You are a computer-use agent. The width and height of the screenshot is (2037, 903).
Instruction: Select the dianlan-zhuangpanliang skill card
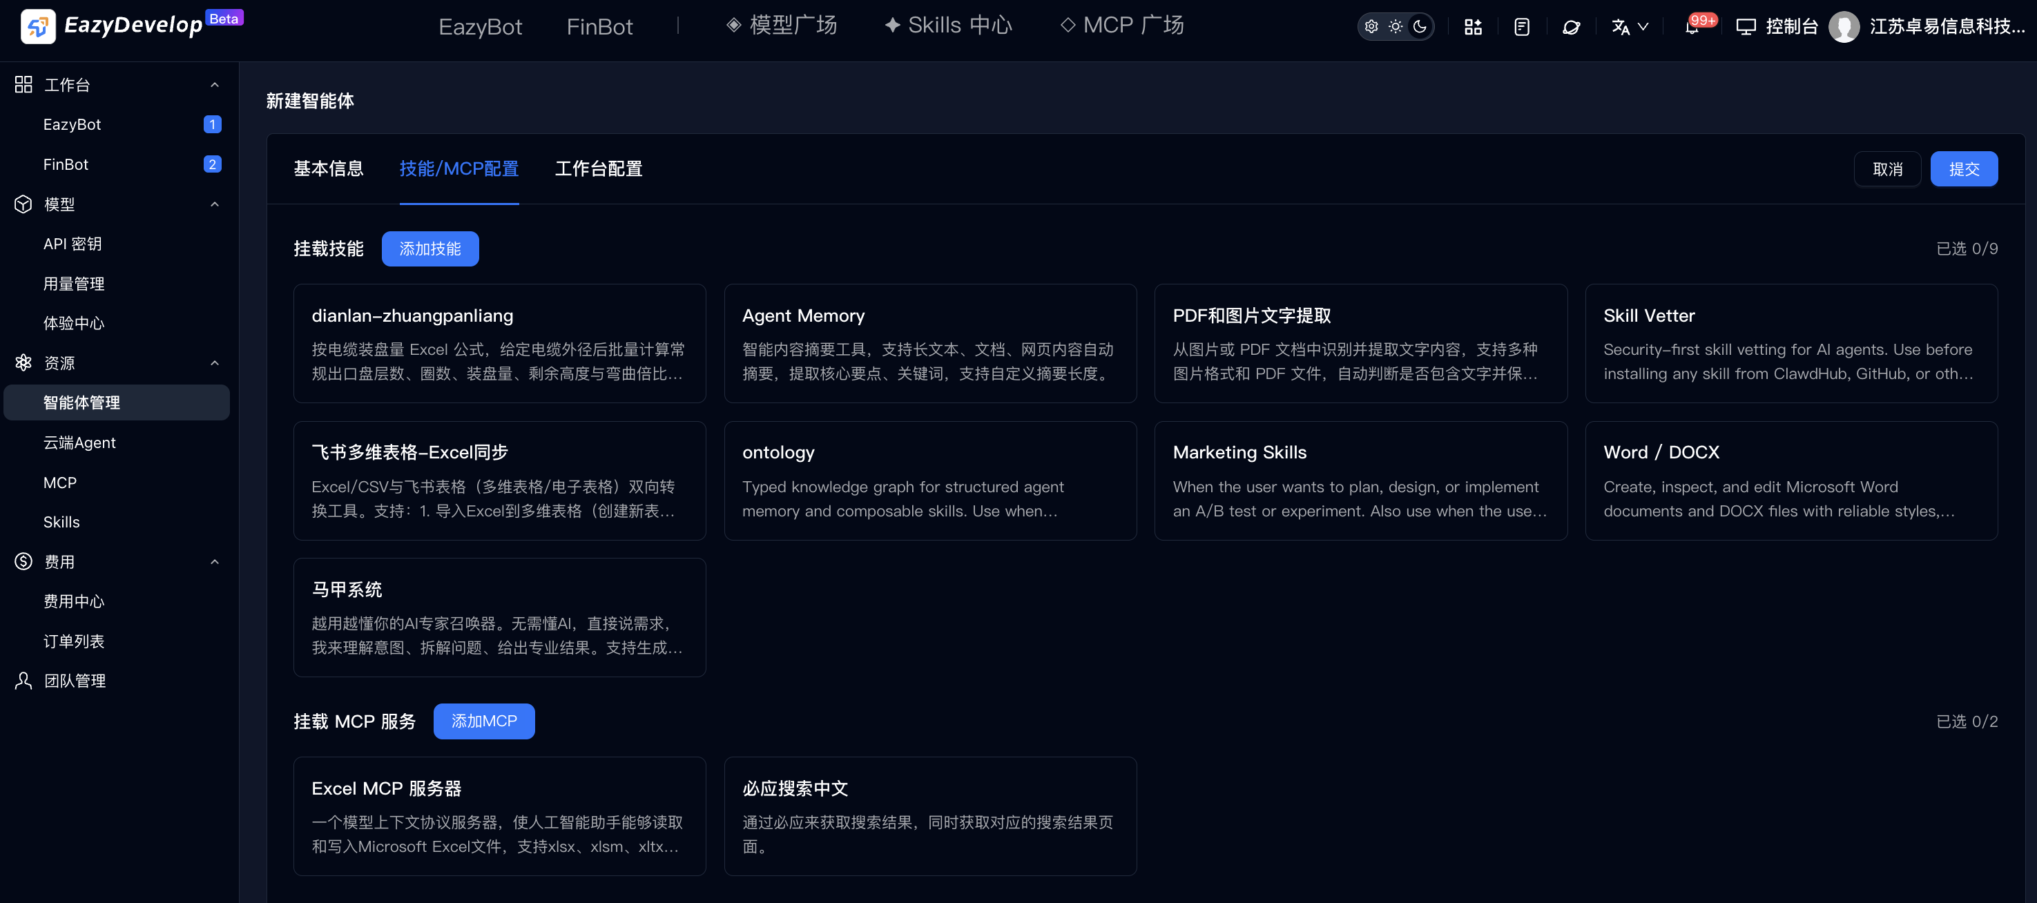tap(500, 344)
